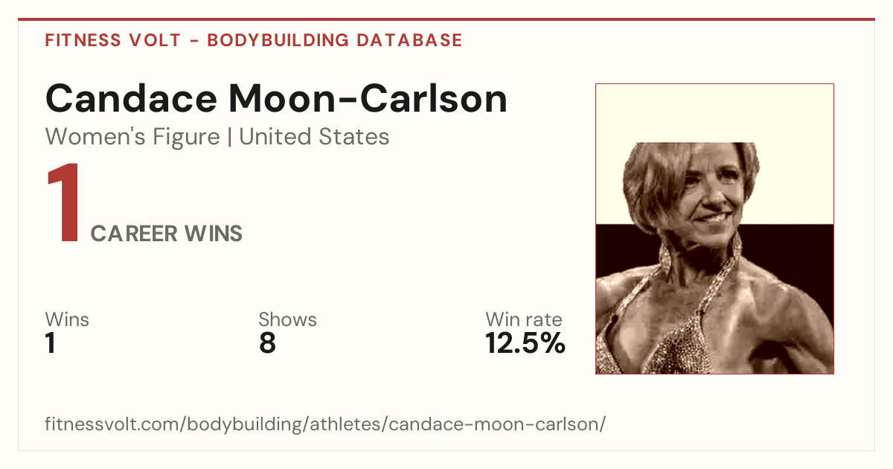This screenshot has height=469, width=893.
Task: Click the 12.5% win rate value
Action: (x=525, y=343)
